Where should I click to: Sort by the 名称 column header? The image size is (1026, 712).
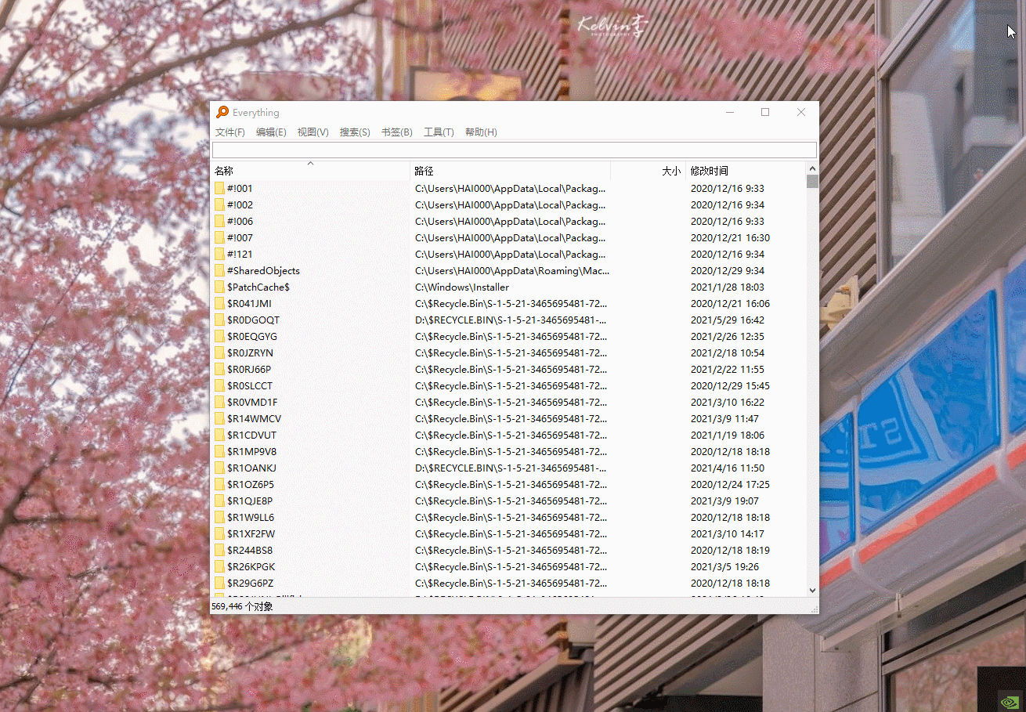[310, 171]
